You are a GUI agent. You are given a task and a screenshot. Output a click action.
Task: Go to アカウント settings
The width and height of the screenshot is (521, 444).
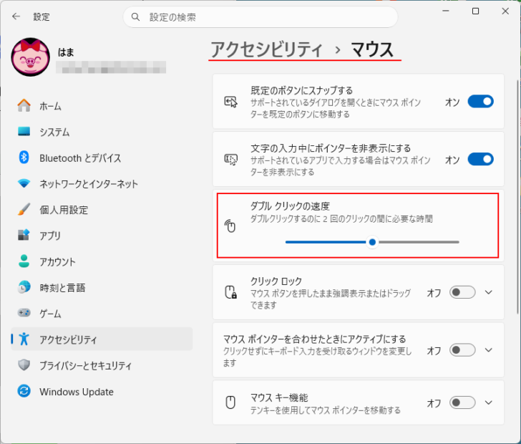(x=102, y=261)
